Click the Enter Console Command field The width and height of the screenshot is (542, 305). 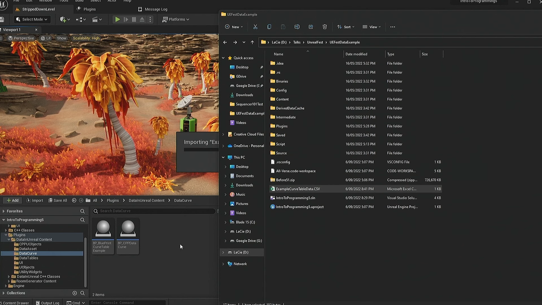point(127,303)
